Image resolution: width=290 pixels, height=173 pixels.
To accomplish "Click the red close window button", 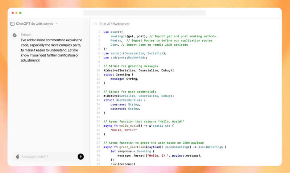I will tap(13, 13).
